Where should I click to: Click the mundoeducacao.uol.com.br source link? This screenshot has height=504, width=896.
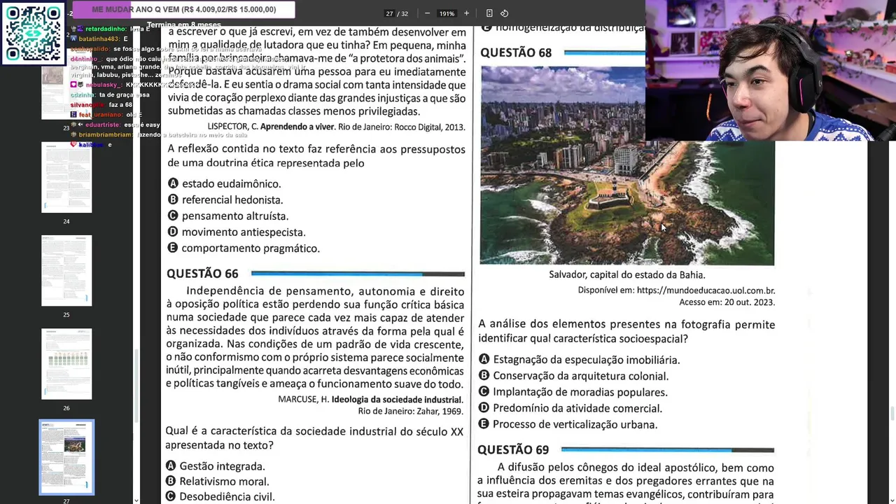(x=706, y=290)
